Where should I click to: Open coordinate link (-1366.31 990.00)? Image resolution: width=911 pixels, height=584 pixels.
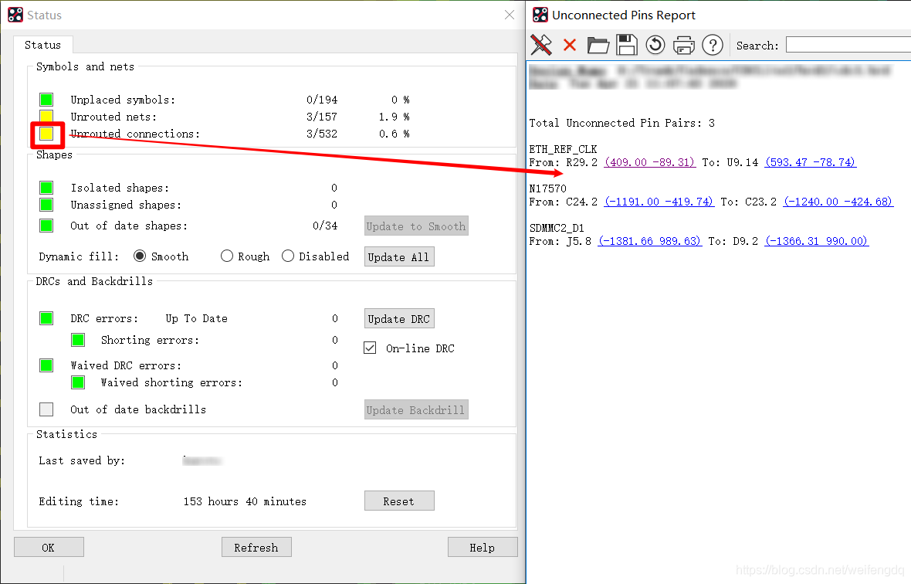[x=817, y=241]
